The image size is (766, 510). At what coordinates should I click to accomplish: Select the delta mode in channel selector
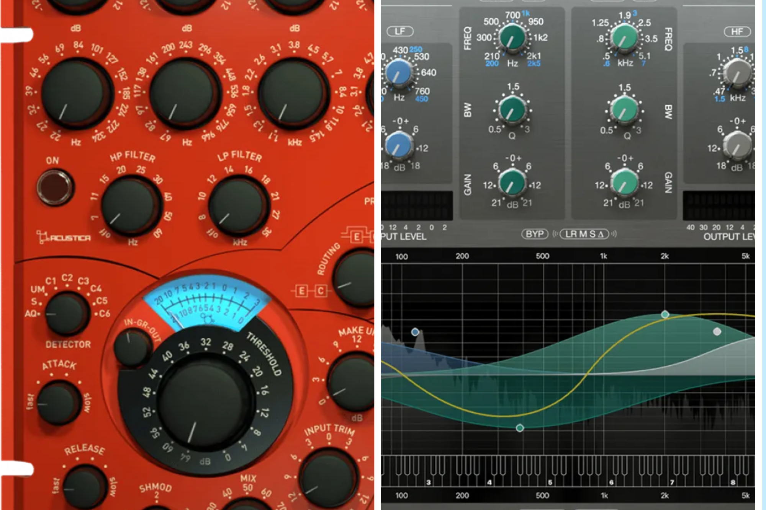[601, 234]
